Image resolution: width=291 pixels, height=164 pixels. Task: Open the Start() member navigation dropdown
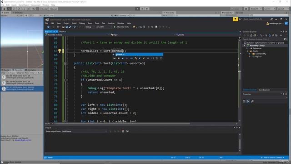tap(208, 35)
